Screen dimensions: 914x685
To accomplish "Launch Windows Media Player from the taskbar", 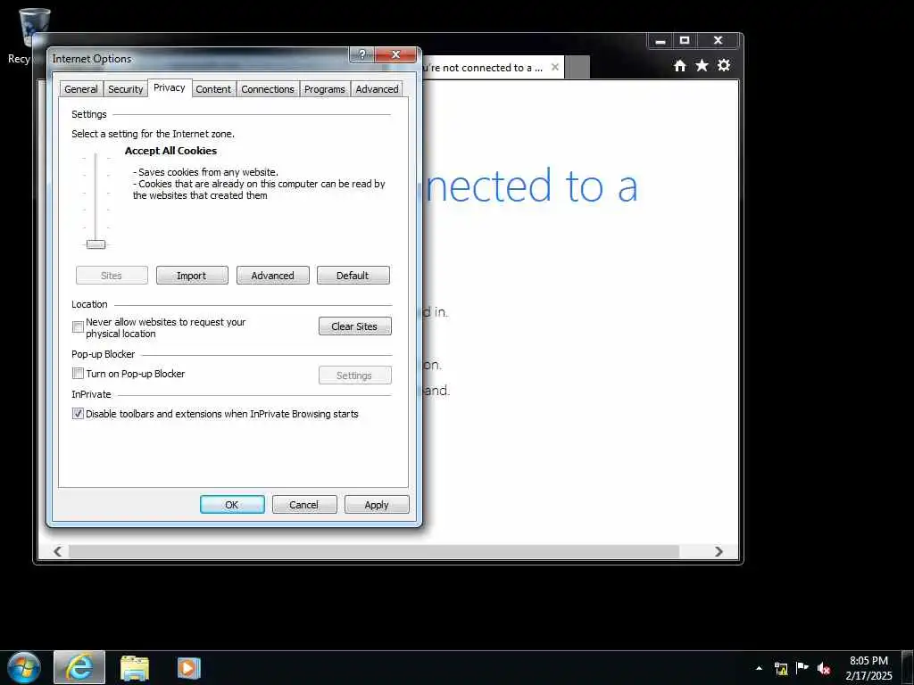I will (x=189, y=668).
